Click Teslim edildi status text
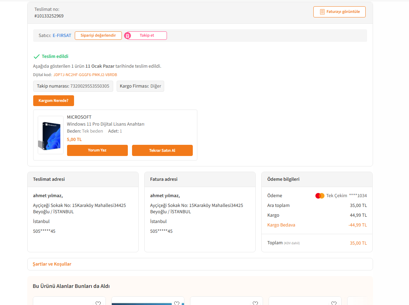The width and height of the screenshot is (409, 305). (x=55, y=56)
